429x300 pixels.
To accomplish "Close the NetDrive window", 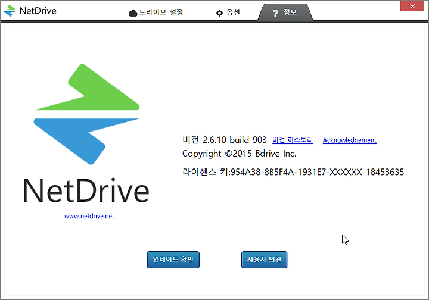I will click(412, 6).
